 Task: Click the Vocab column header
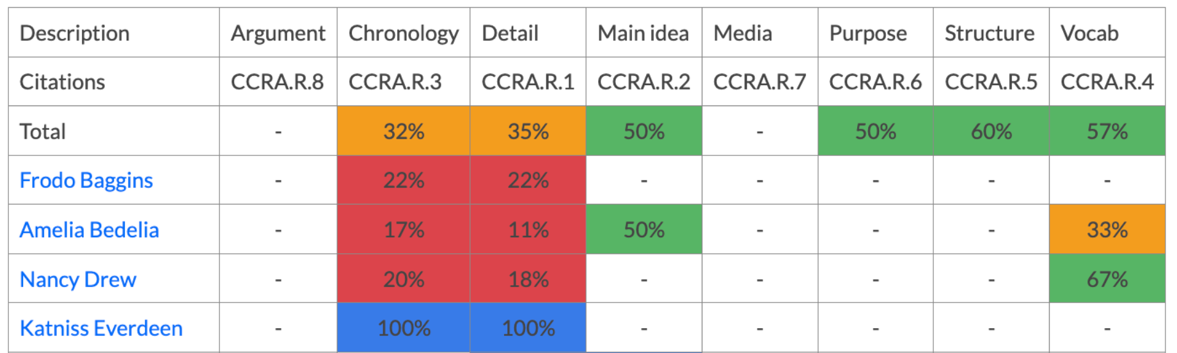1089,33
